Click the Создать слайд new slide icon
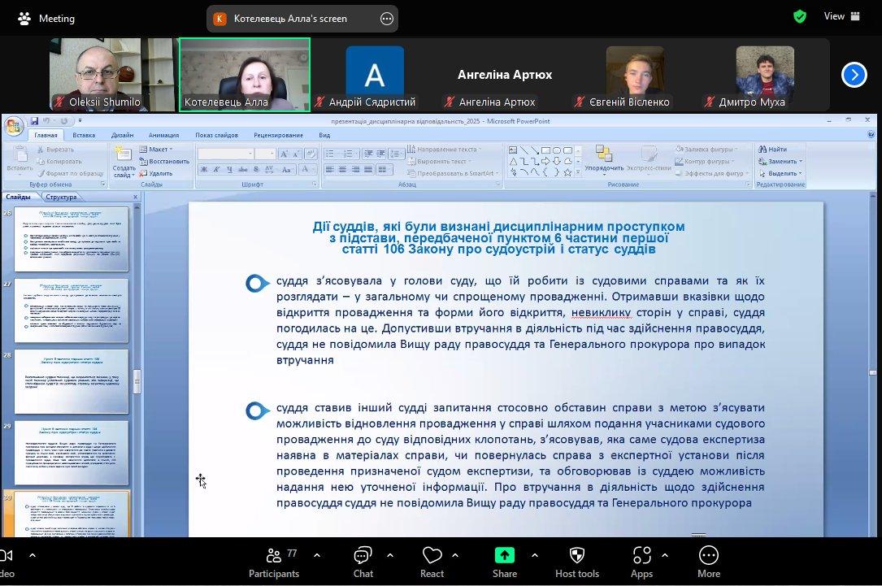This screenshot has height=586, width=882. [124, 153]
